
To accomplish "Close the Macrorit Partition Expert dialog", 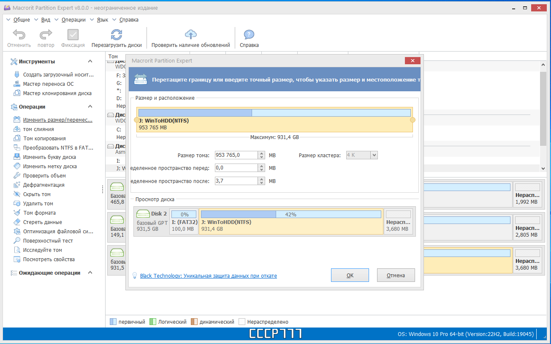I will (x=413, y=61).
